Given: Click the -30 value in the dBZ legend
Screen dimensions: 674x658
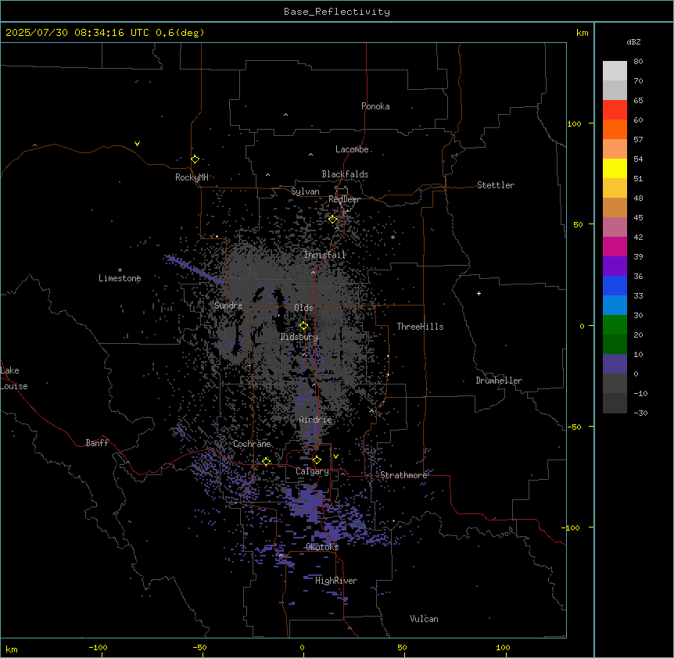Looking at the screenshot, I should [640, 413].
